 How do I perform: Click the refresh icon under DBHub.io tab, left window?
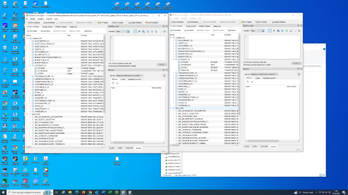[113, 83]
